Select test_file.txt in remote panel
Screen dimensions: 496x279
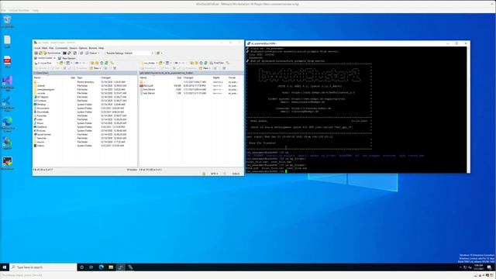(x=148, y=93)
